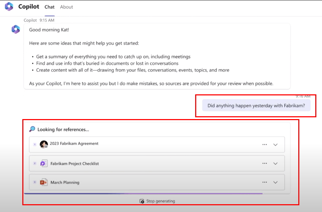
Task: Click the 'As your Copilot' disclaimer line
Action: click(x=151, y=84)
